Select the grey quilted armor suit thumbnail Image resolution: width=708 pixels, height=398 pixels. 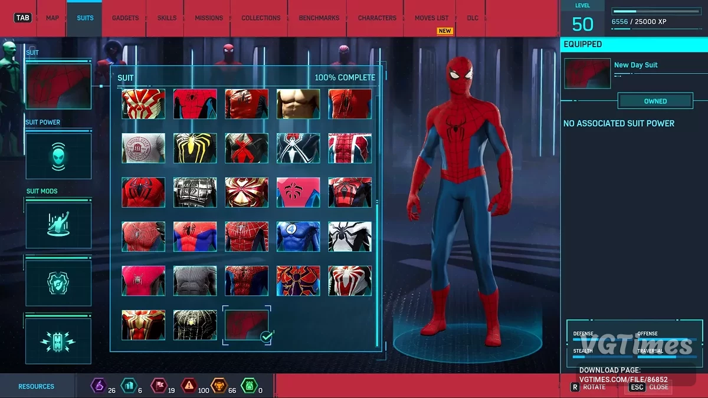tap(195, 192)
